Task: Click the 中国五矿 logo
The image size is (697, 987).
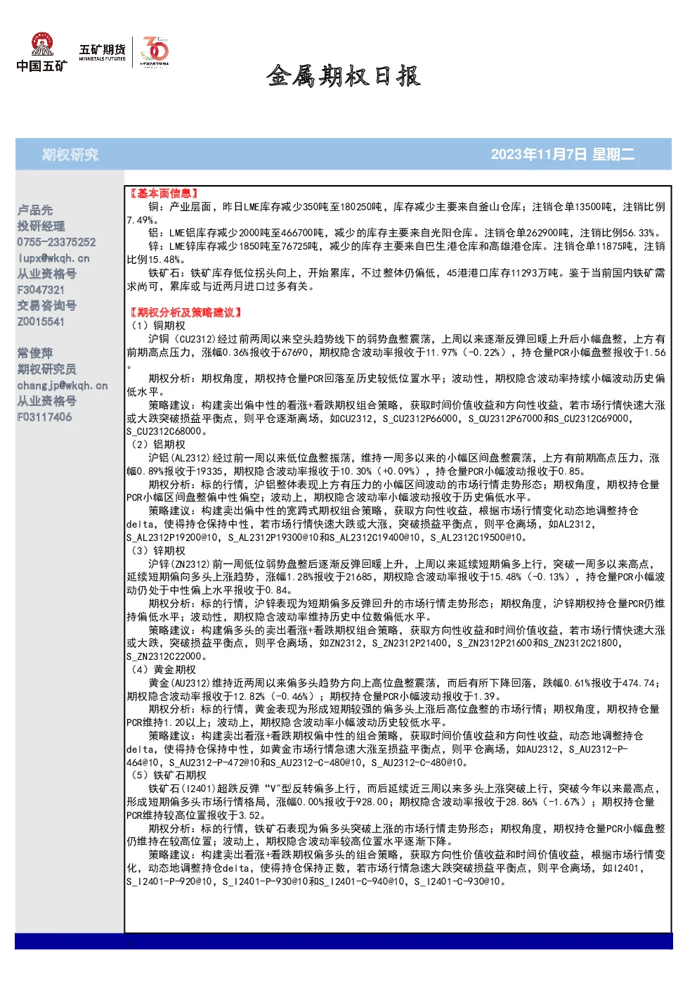Action: coord(41,52)
